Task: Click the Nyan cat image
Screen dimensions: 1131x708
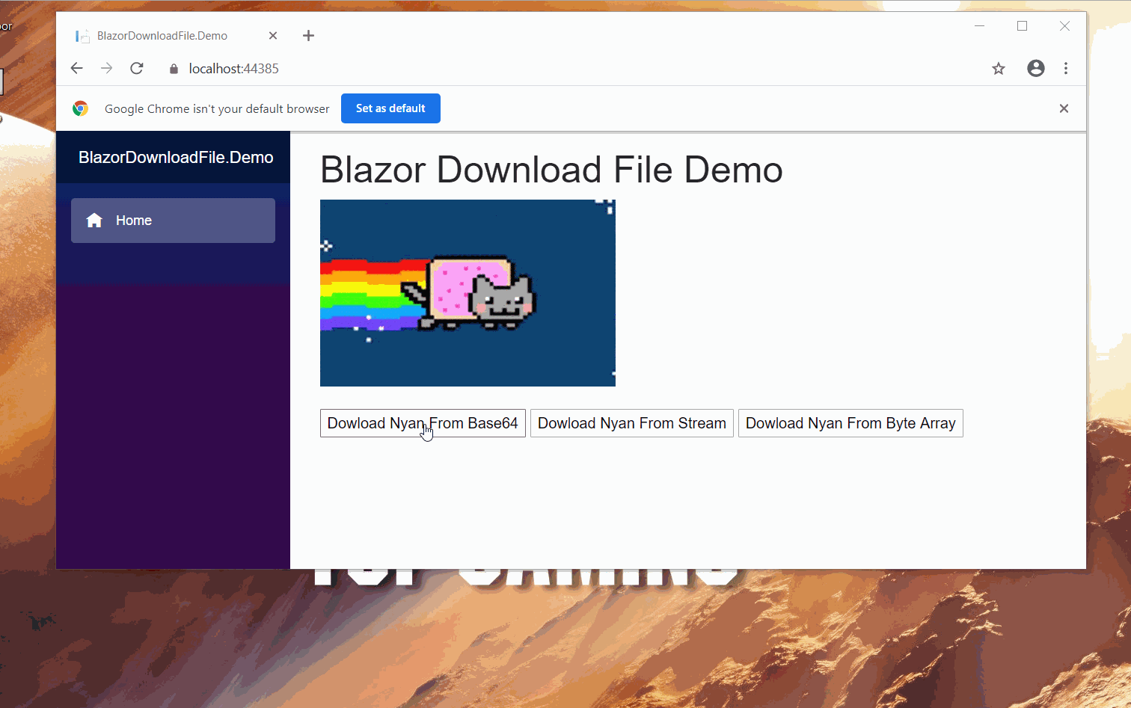Action: [468, 293]
